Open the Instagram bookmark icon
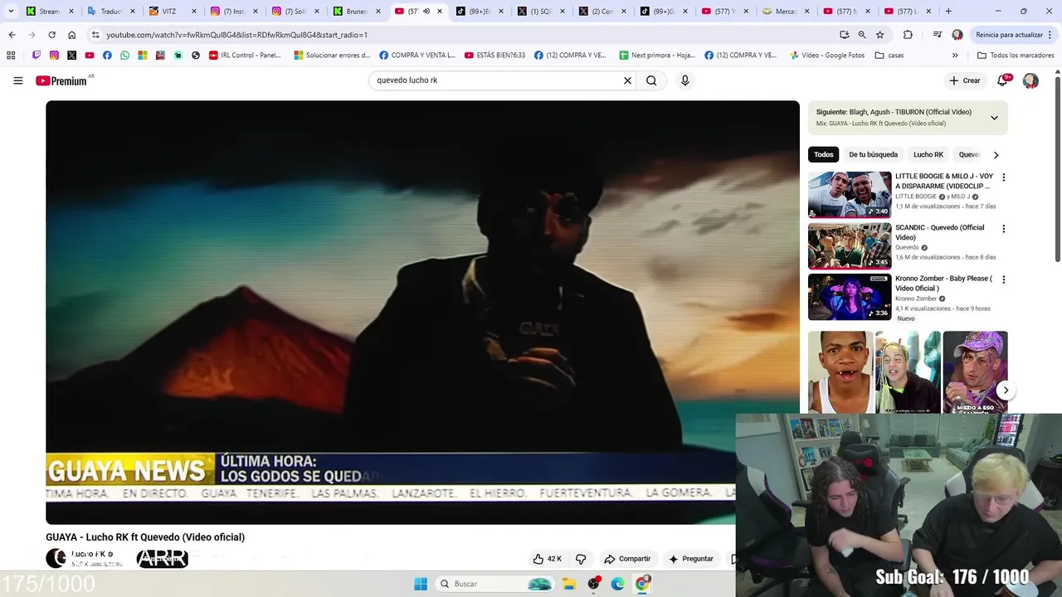 tap(54, 56)
